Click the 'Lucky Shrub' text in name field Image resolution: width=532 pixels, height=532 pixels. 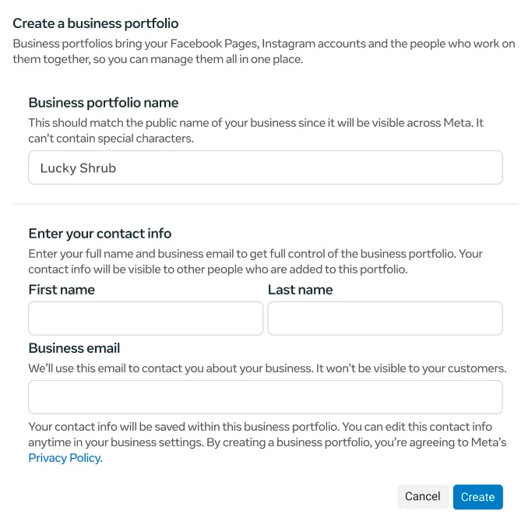(x=78, y=167)
